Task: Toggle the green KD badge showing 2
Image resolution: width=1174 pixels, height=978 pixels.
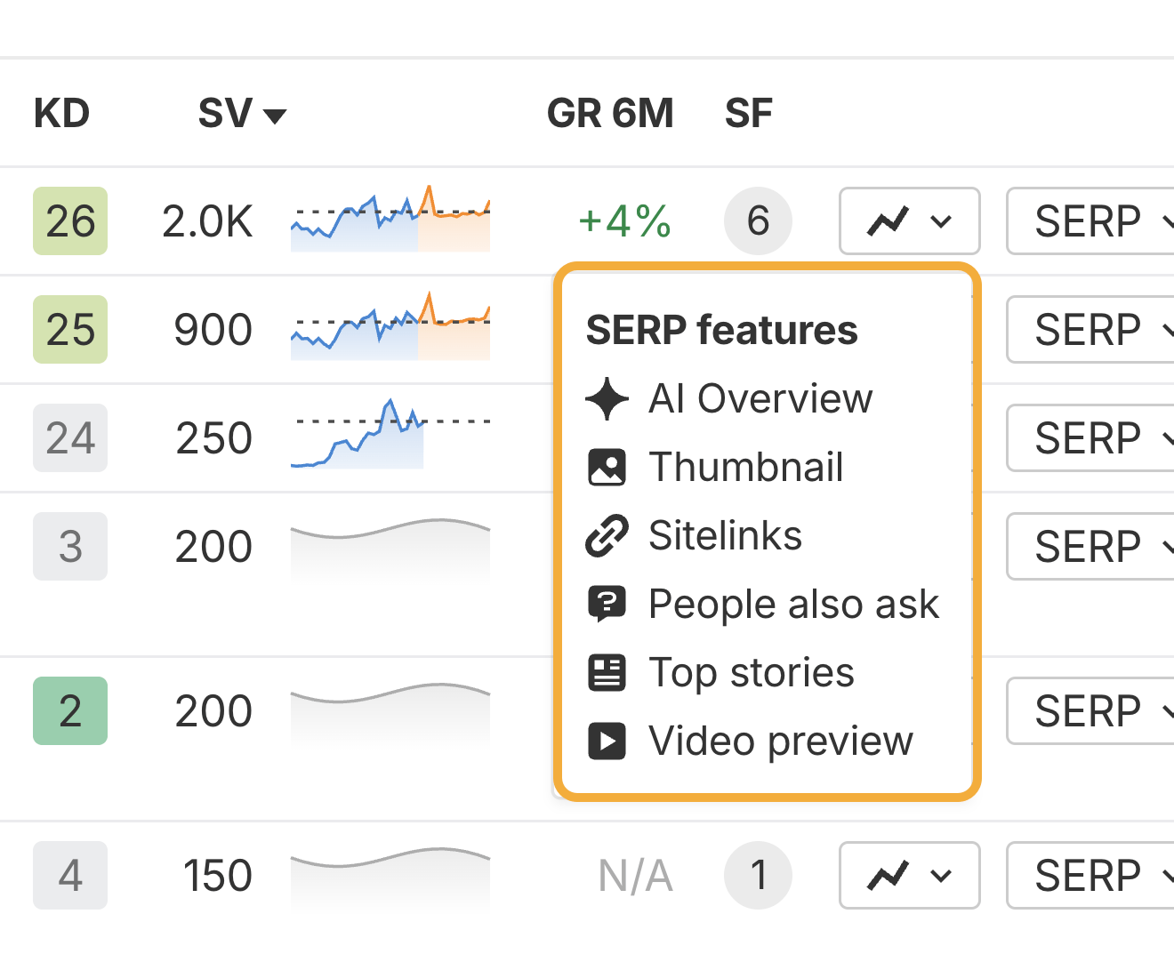Action: [69, 710]
